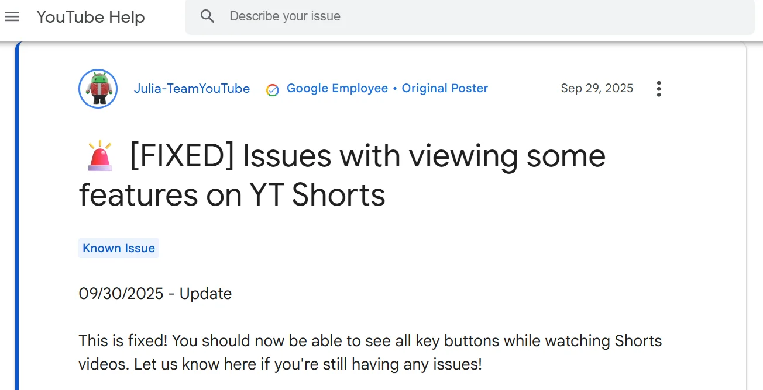Click the Google Employee verified badge icon
This screenshot has height=390, width=763.
tap(272, 89)
